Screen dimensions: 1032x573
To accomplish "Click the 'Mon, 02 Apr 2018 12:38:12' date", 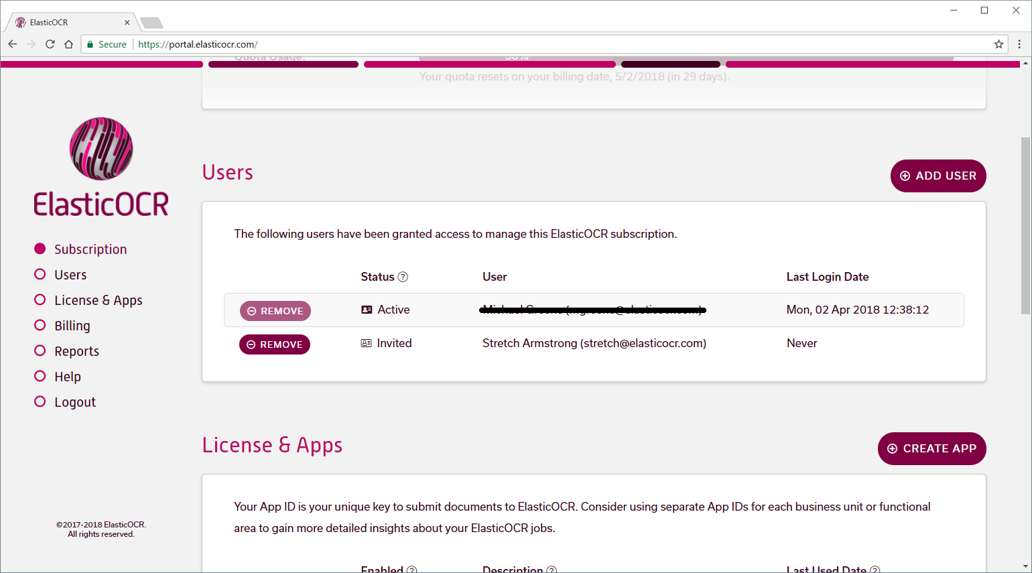I will point(858,310).
